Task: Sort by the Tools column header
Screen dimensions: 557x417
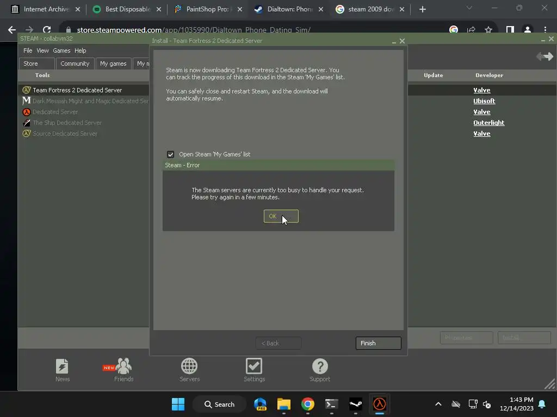Action: [x=42, y=75]
